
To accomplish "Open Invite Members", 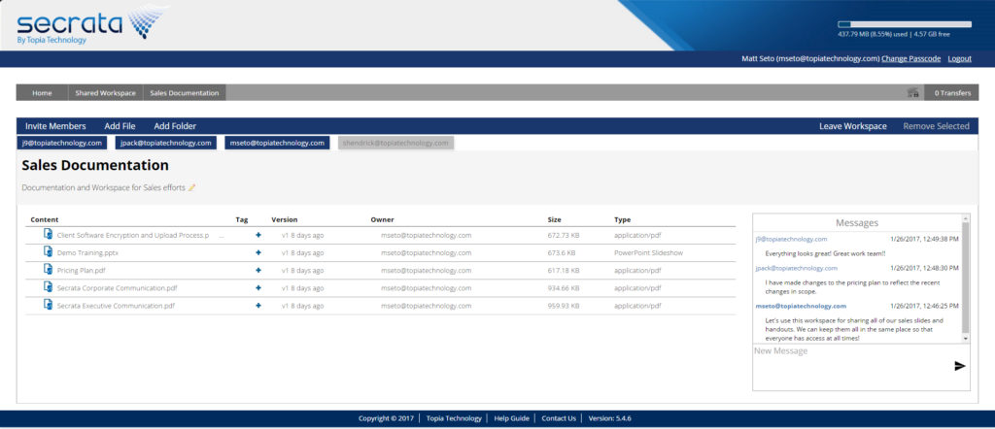I will tap(55, 126).
